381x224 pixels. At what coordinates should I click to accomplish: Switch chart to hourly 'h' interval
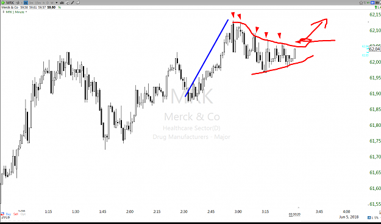44,2
